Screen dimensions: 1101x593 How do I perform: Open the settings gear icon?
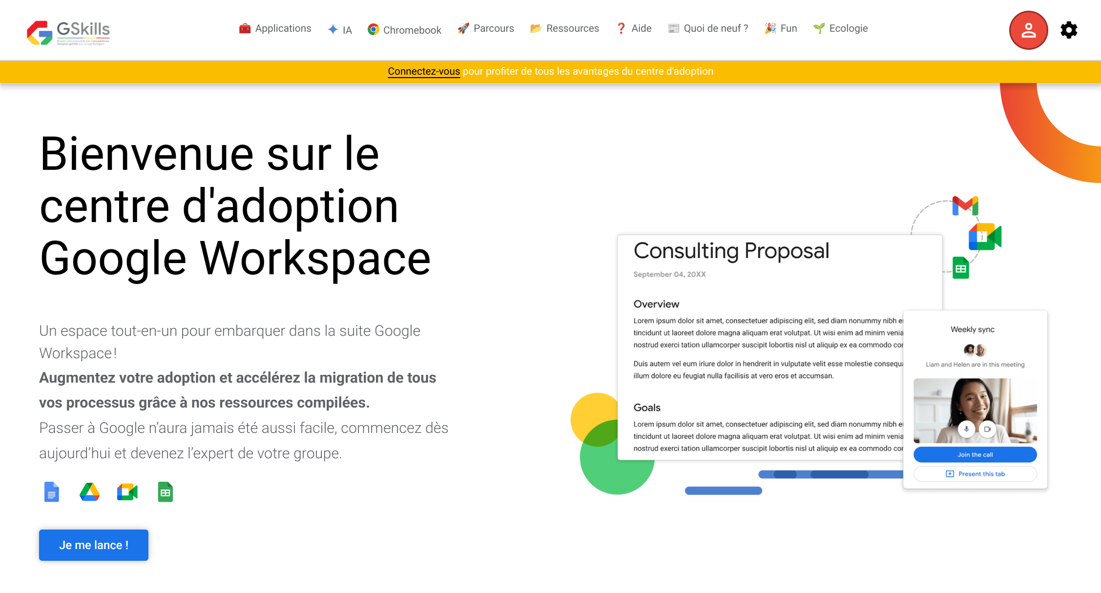click(1069, 30)
